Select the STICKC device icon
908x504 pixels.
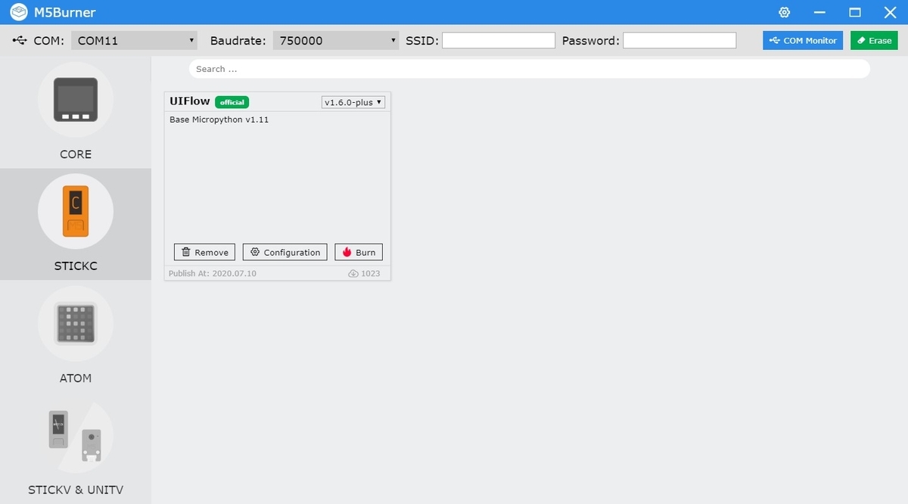click(76, 212)
